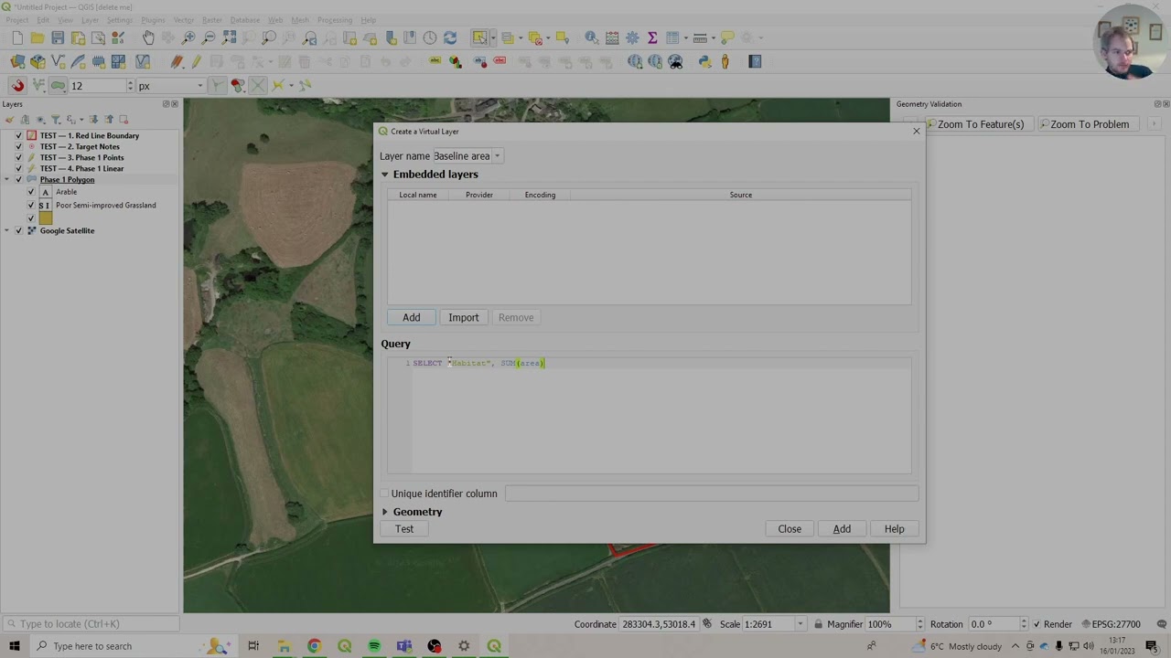Collapse the Phase 1 Polygon layer tree

tap(7, 179)
